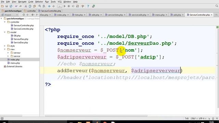Screen dimensions: 219x123
Task: Select ServiceDao.php in project tree
Action: [x=20, y=42]
